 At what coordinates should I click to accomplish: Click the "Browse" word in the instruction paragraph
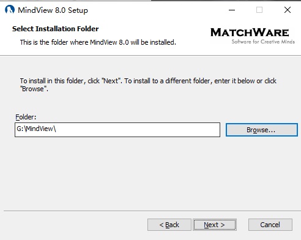[x=33, y=89]
